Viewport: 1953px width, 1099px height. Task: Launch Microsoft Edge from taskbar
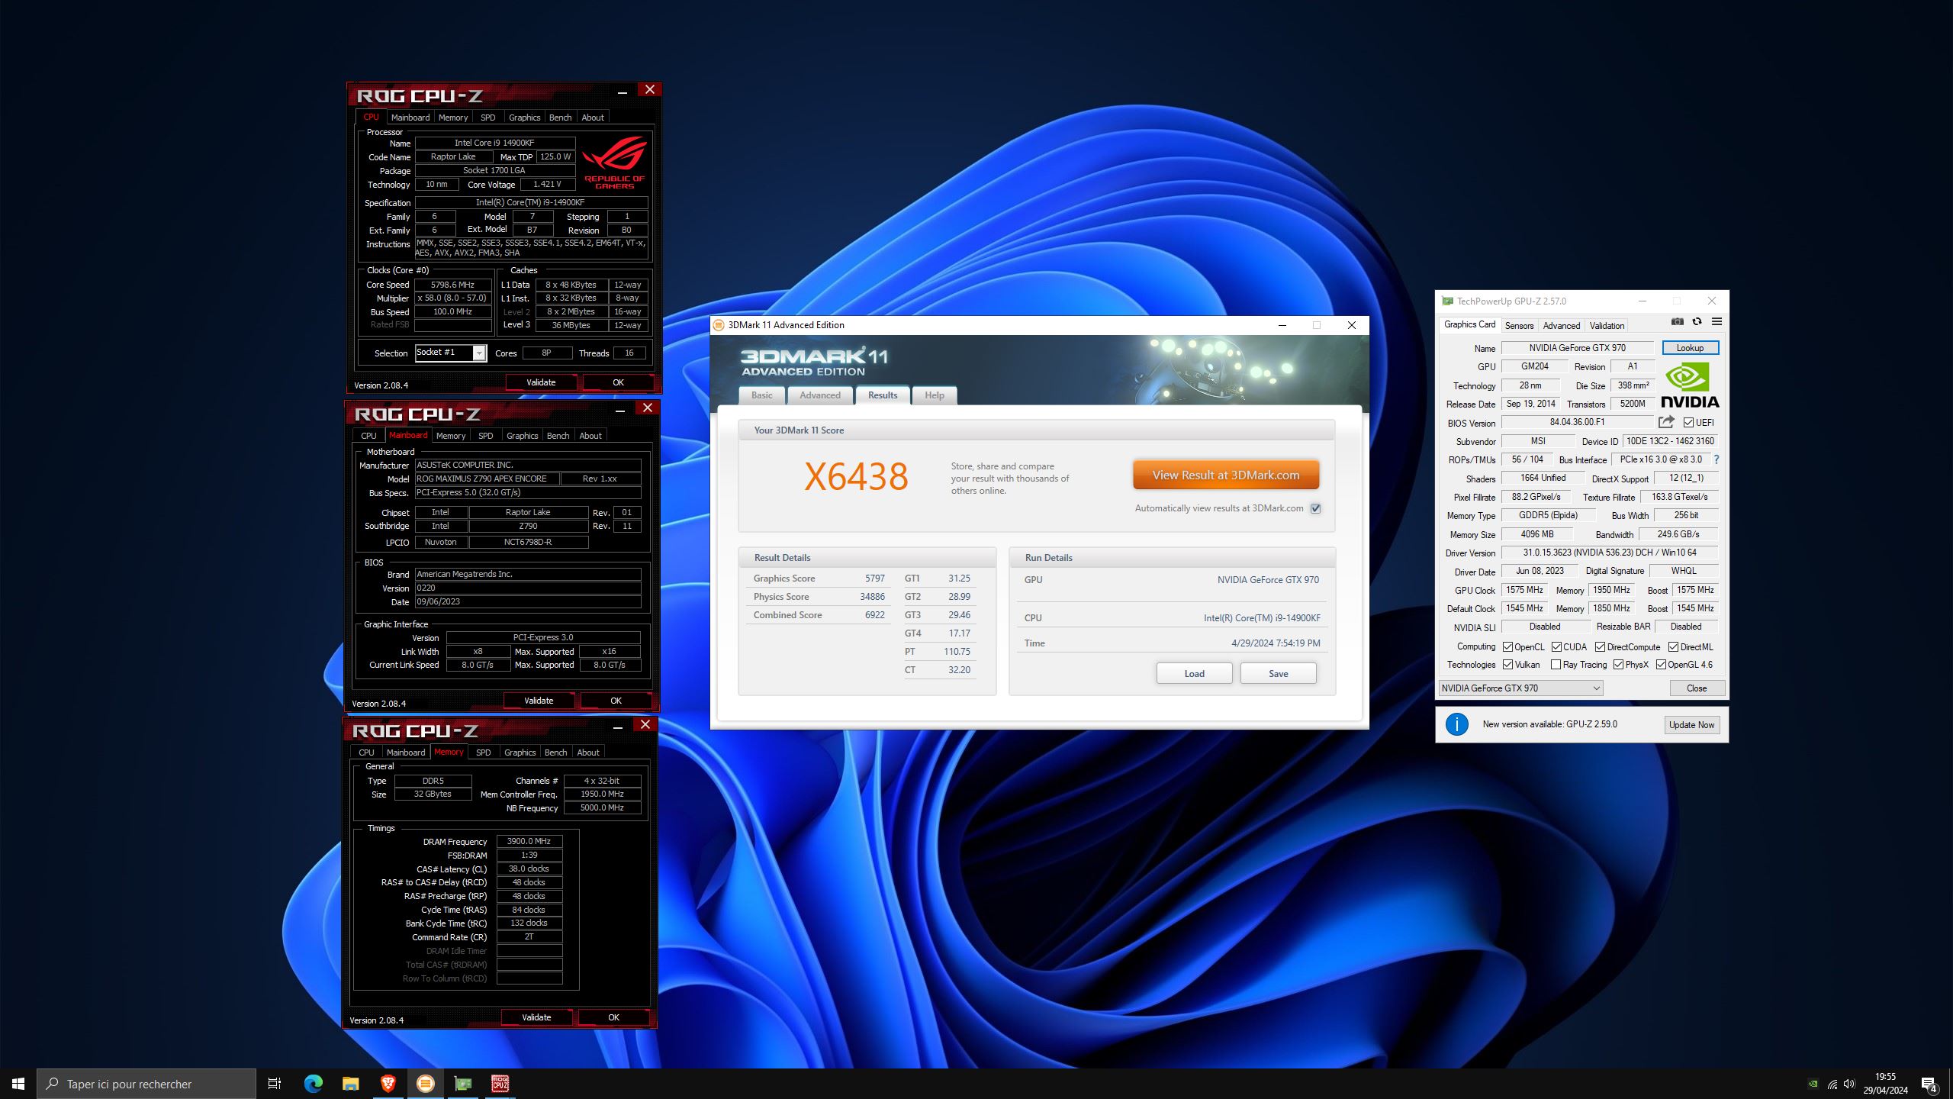pyautogui.click(x=313, y=1084)
